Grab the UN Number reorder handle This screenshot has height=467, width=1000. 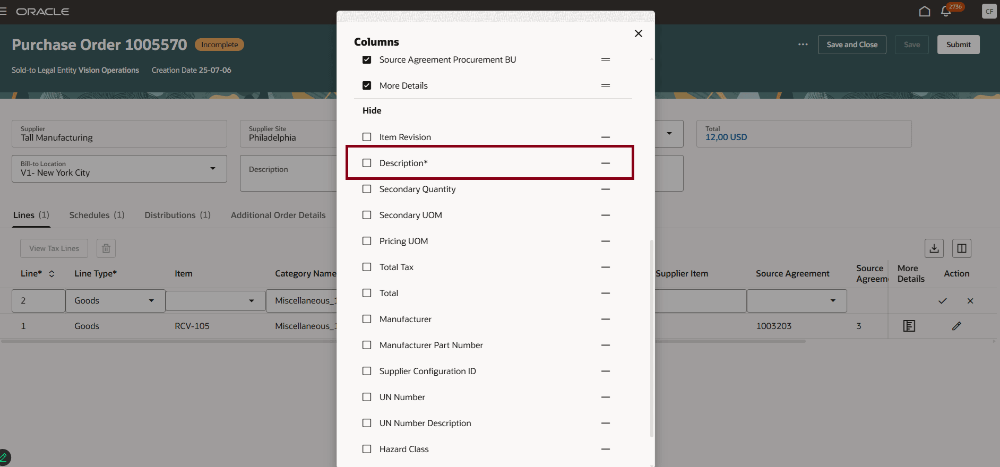click(606, 397)
